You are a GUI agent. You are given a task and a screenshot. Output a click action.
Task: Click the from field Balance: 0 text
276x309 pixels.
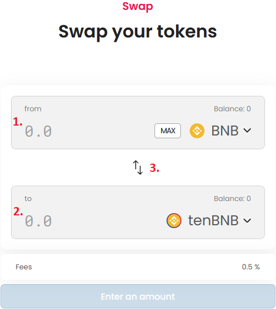coord(233,109)
